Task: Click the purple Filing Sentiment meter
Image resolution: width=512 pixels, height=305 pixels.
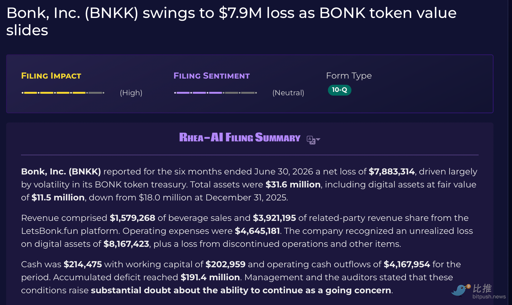Action: pos(216,93)
